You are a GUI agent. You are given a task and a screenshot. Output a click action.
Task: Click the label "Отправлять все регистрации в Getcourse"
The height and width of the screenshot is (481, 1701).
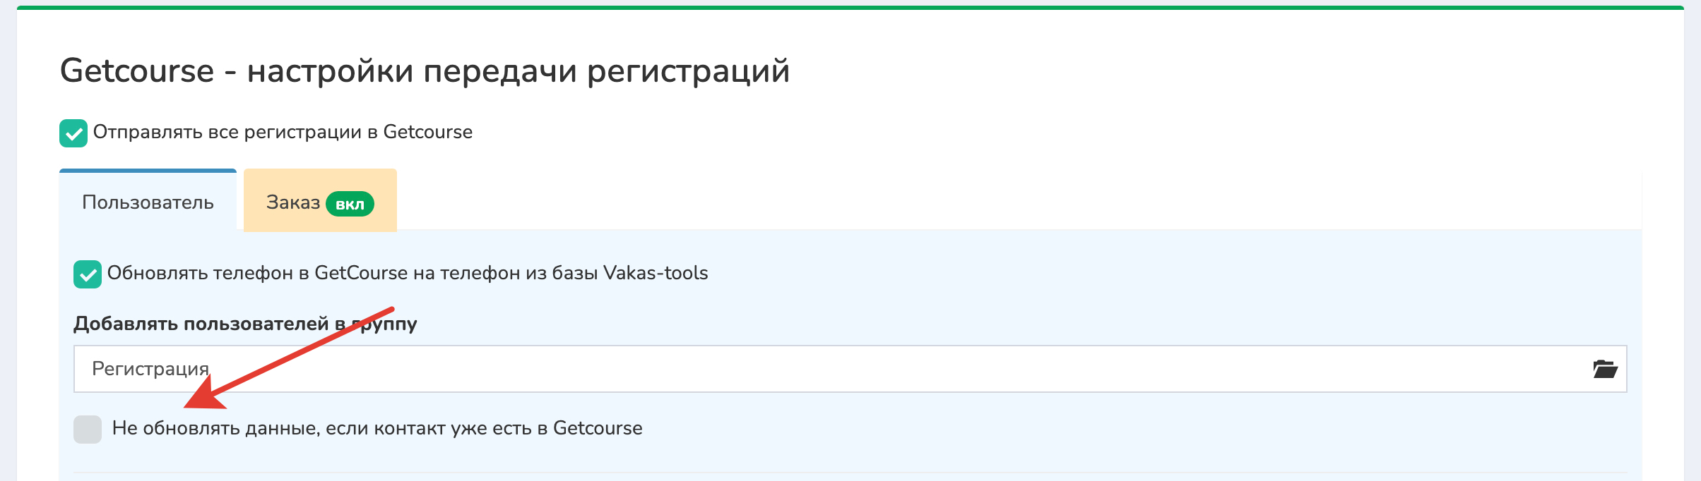pos(283,132)
